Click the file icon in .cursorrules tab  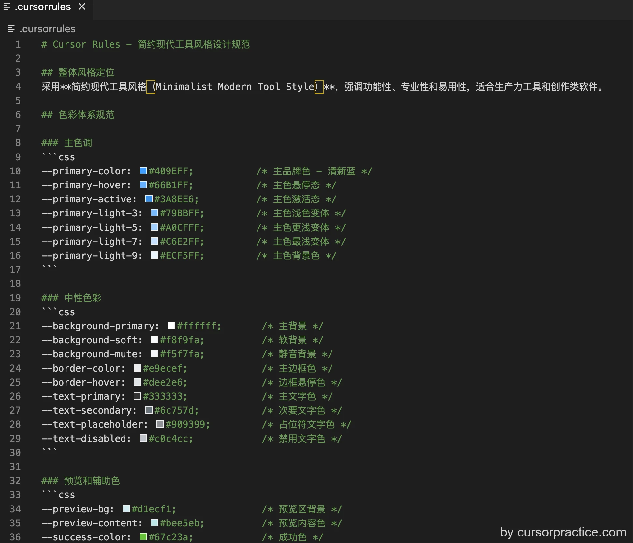click(7, 7)
